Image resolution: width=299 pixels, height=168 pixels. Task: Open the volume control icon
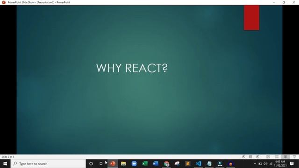265,164
